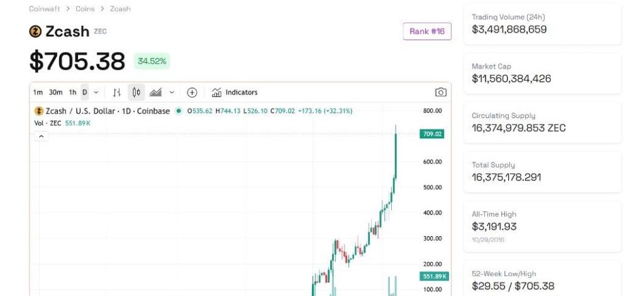644x296 pixels.
Task: Select the area chart style icon
Action: (155, 92)
